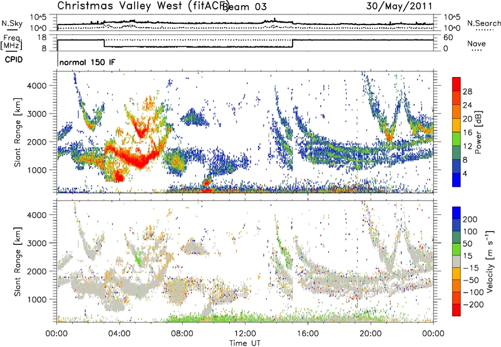Click the '16:00' time axis label
The width and height of the screenshot is (501, 347).
click(307, 334)
